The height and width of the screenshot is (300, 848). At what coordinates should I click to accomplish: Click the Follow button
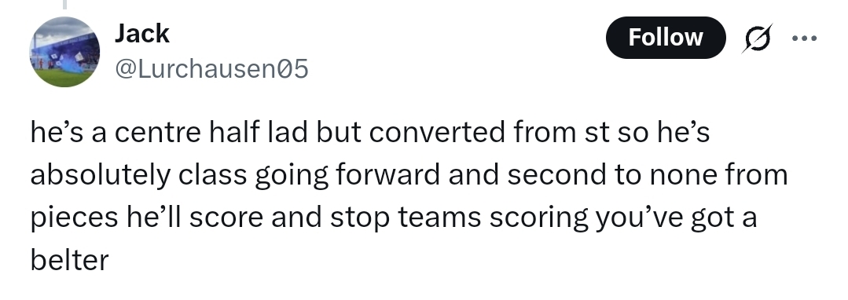(x=665, y=38)
